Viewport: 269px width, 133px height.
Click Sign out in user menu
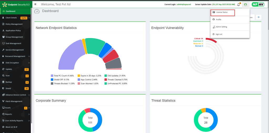[219, 34]
